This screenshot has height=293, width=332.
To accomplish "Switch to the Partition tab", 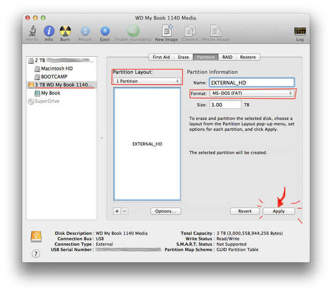I will click(206, 57).
